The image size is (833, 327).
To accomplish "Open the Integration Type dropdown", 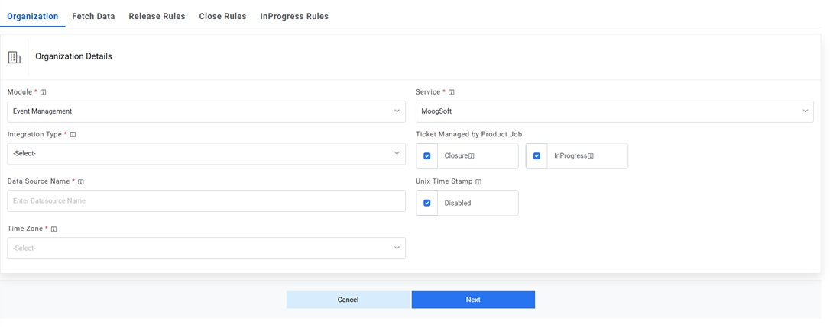I will click(206, 153).
